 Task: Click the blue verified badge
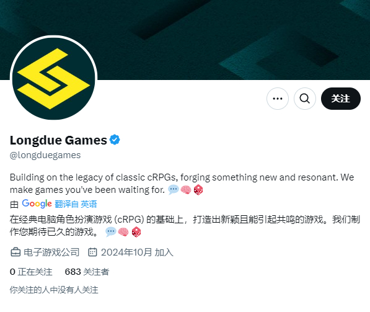tap(115, 140)
